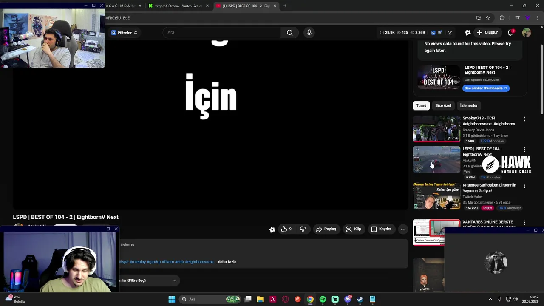
Task: Share the video with Paylaş
Action: tap(326, 229)
